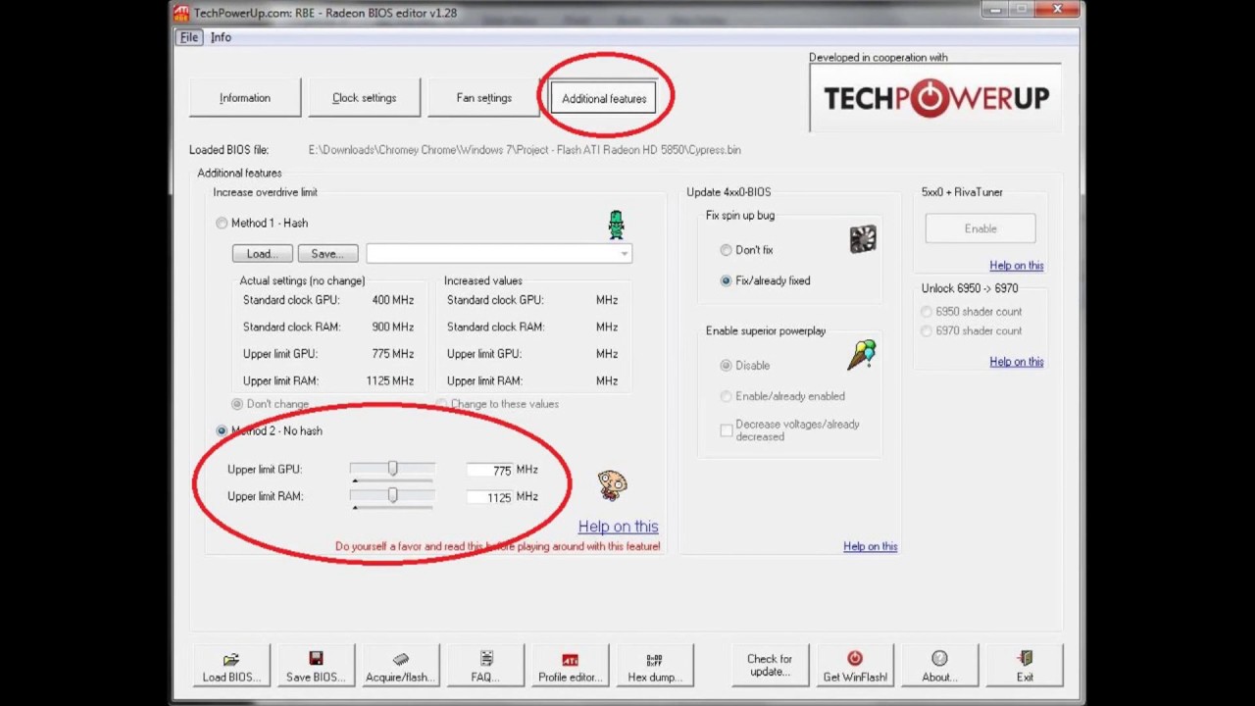Click the red warning text about reading help
1255x706 pixels.
coord(497,546)
